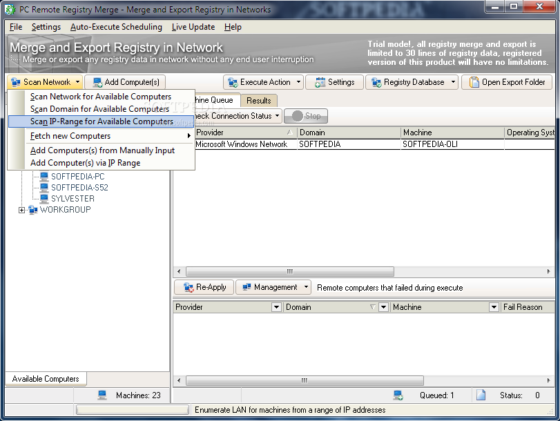Open the Settings menu in menu bar
The image size is (560, 421).
(46, 27)
